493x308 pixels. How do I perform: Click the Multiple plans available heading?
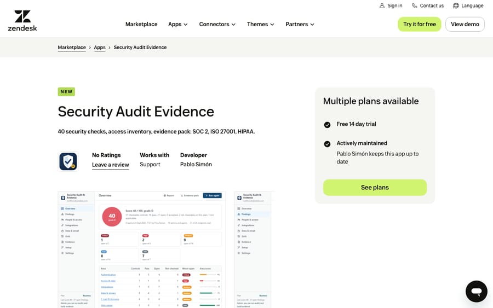[371, 101]
